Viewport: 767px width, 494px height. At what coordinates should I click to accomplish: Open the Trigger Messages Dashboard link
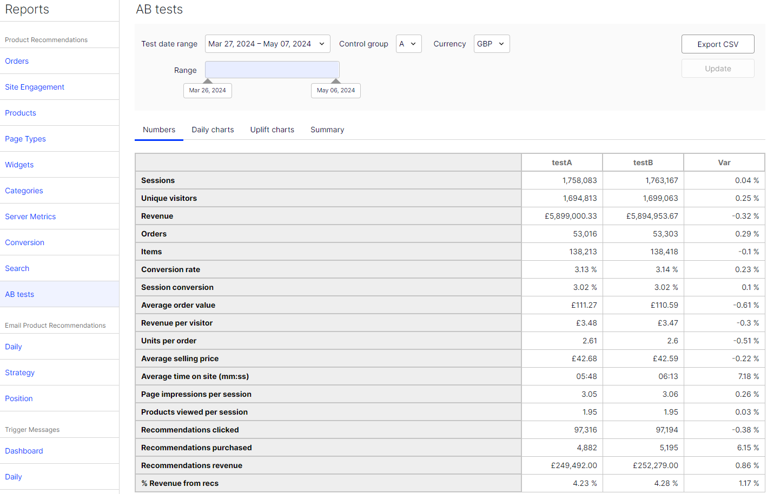click(x=24, y=451)
